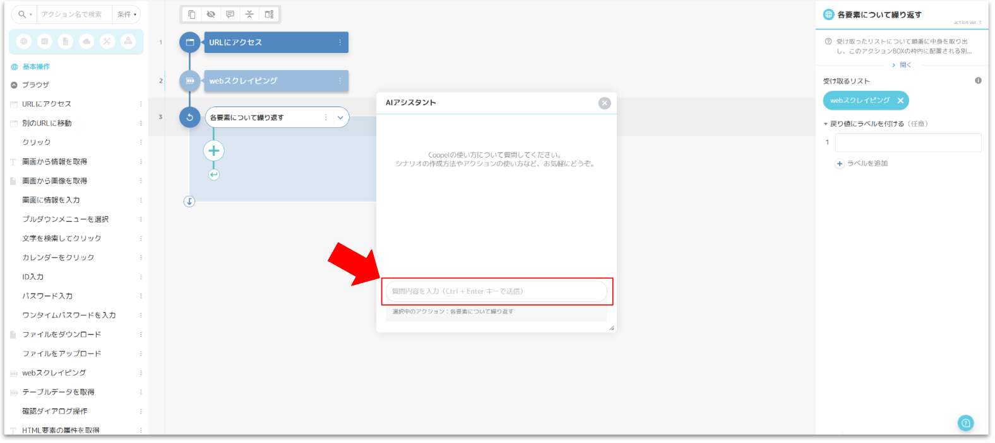The height and width of the screenshot is (443, 995).
Task: Select テーブルデータを取得 in the action list
Action: click(58, 393)
